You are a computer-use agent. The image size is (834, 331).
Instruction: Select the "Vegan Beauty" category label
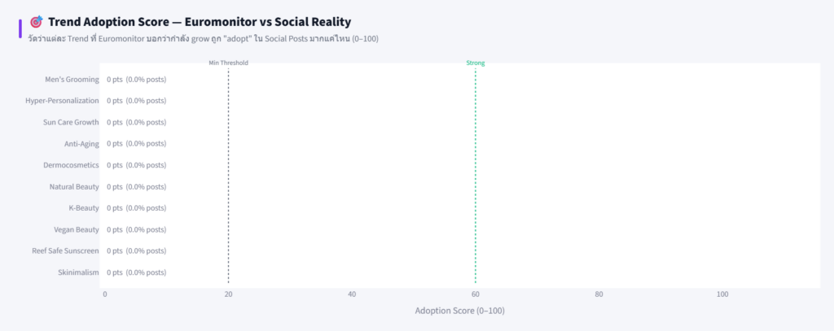[x=76, y=230]
